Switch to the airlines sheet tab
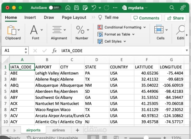The image size is (191, 139). pyautogui.click(x=58, y=130)
